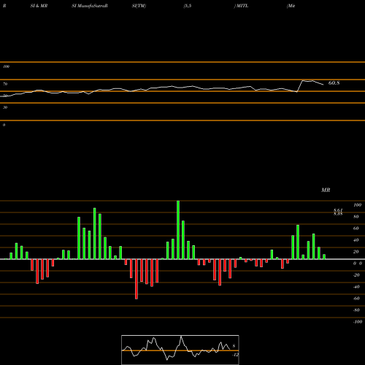Image resolution: width=365 pixels, height=365 pixels.
Task: Click the -20 label on MR axis
Action: click(356, 275)
